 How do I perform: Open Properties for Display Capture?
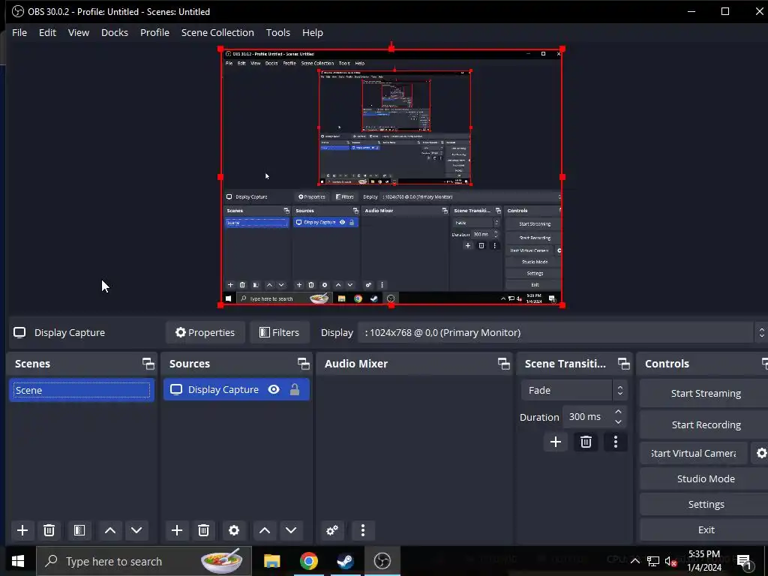click(205, 332)
